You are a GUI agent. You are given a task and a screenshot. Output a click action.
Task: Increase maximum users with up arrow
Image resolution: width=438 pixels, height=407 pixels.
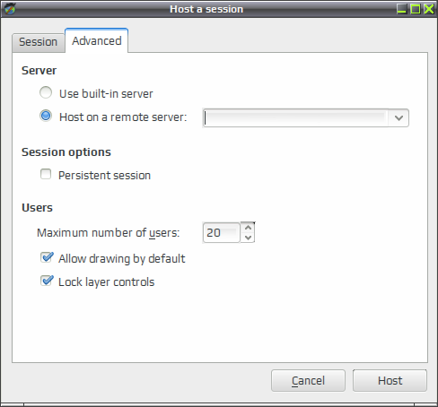(x=248, y=228)
